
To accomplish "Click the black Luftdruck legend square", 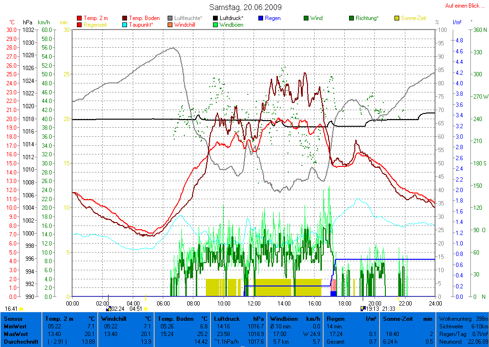I will tap(216, 19).
